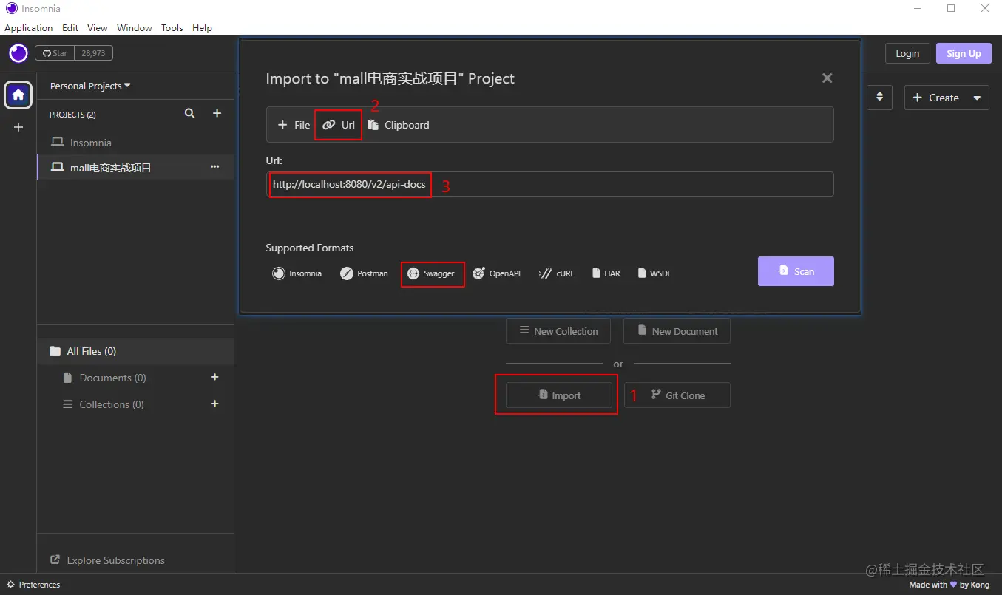The width and height of the screenshot is (1002, 595).
Task: Open the Window menu
Action: pos(135,27)
